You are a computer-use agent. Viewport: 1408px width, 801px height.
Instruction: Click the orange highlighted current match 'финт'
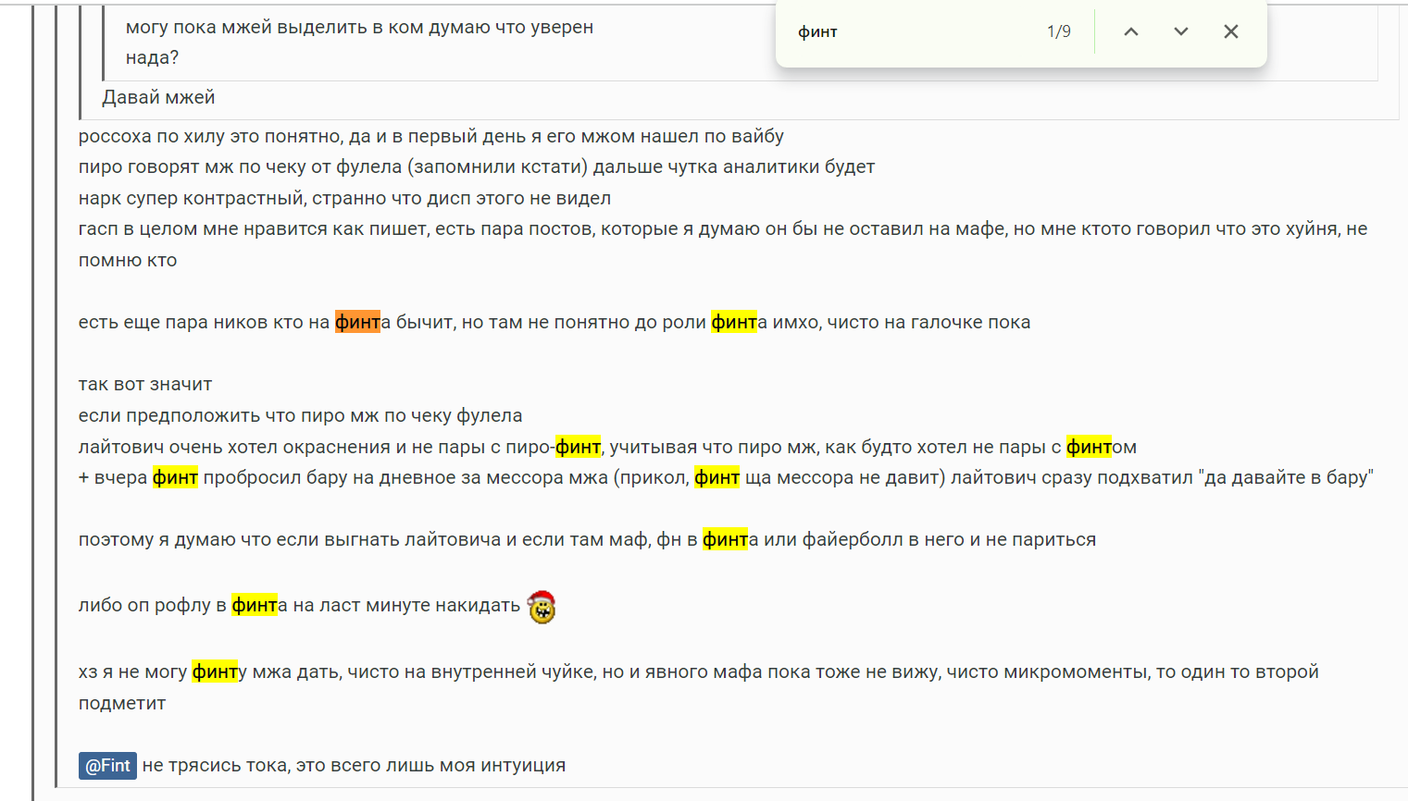(x=358, y=321)
